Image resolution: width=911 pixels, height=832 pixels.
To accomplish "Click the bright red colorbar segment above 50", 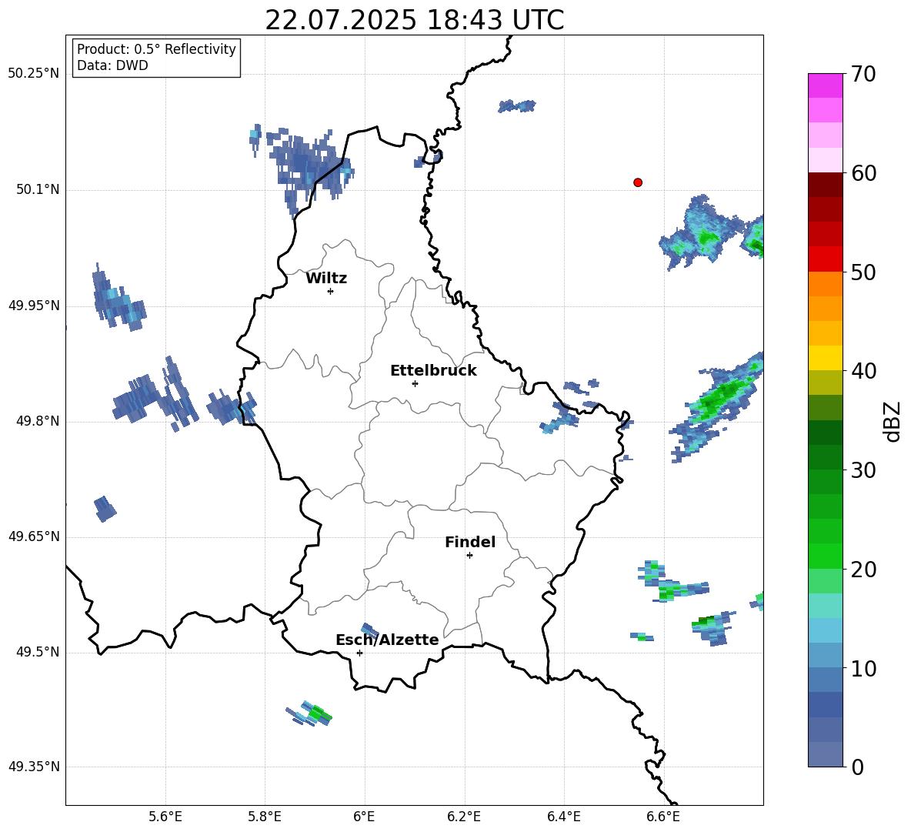I will click(825, 259).
